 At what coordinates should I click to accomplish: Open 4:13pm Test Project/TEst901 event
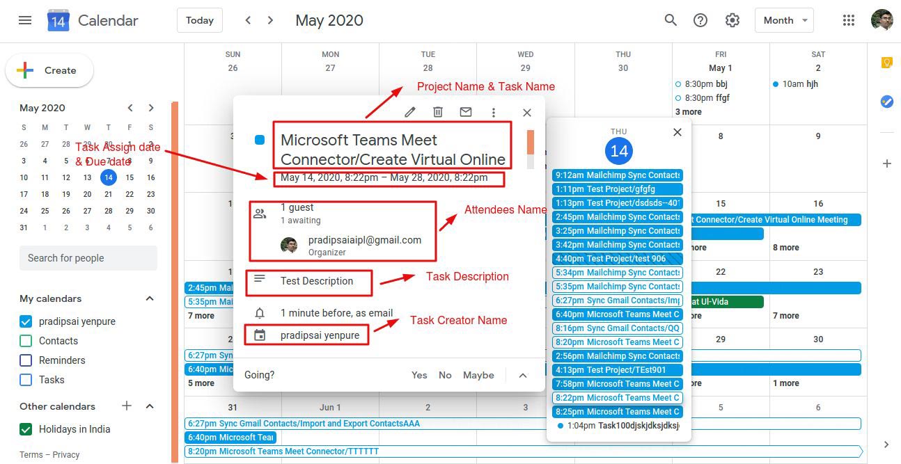click(x=618, y=370)
